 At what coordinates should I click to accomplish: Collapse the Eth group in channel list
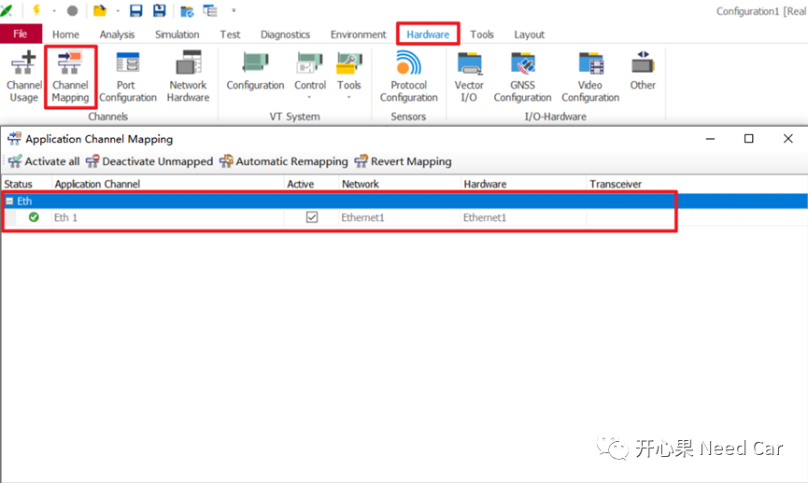tap(9, 201)
